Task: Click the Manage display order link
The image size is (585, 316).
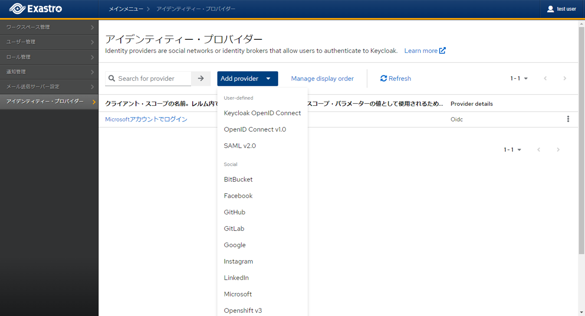Action: [322, 78]
